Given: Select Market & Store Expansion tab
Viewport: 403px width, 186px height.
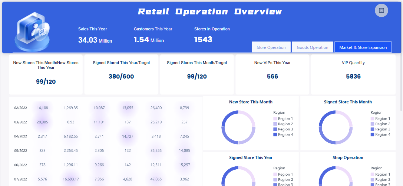Looking at the screenshot, I should pos(363,47).
